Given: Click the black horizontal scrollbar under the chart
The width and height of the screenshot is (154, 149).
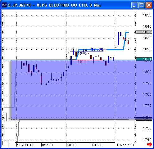Looking at the screenshot, I should tap(65, 142).
